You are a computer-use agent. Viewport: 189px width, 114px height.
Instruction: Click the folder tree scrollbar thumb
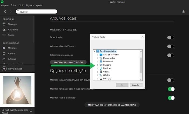point(141,65)
